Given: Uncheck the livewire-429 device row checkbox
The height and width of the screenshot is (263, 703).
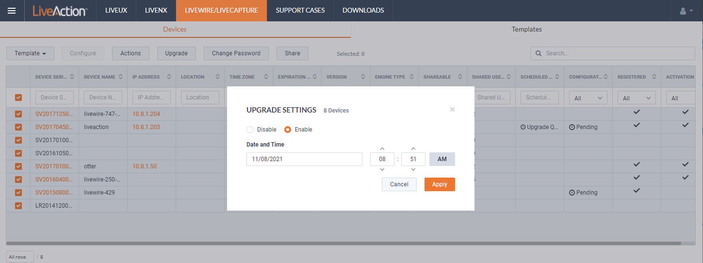Looking at the screenshot, I should tap(18, 193).
